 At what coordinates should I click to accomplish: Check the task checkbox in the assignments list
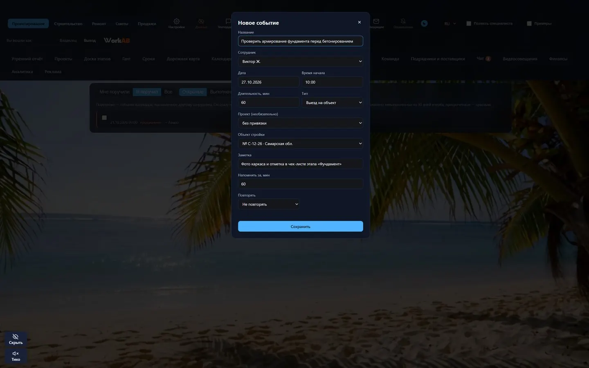pyautogui.click(x=104, y=118)
